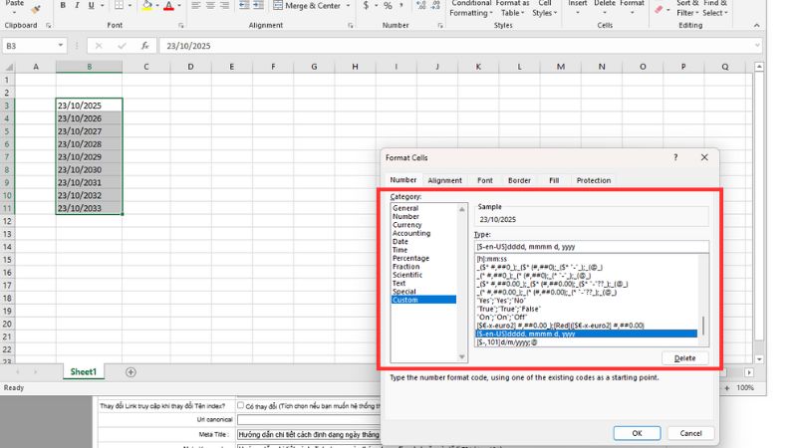Add a new sheet with plus icon

pyautogui.click(x=131, y=371)
